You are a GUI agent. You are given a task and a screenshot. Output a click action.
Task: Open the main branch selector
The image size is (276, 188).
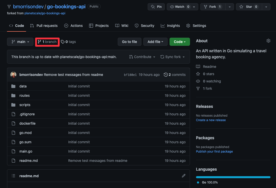pos(20,42)
